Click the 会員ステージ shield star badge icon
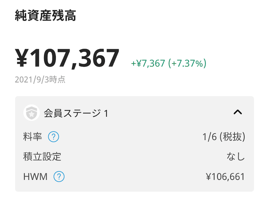This screenshot has width=267, height=204. tap(32, 113)
